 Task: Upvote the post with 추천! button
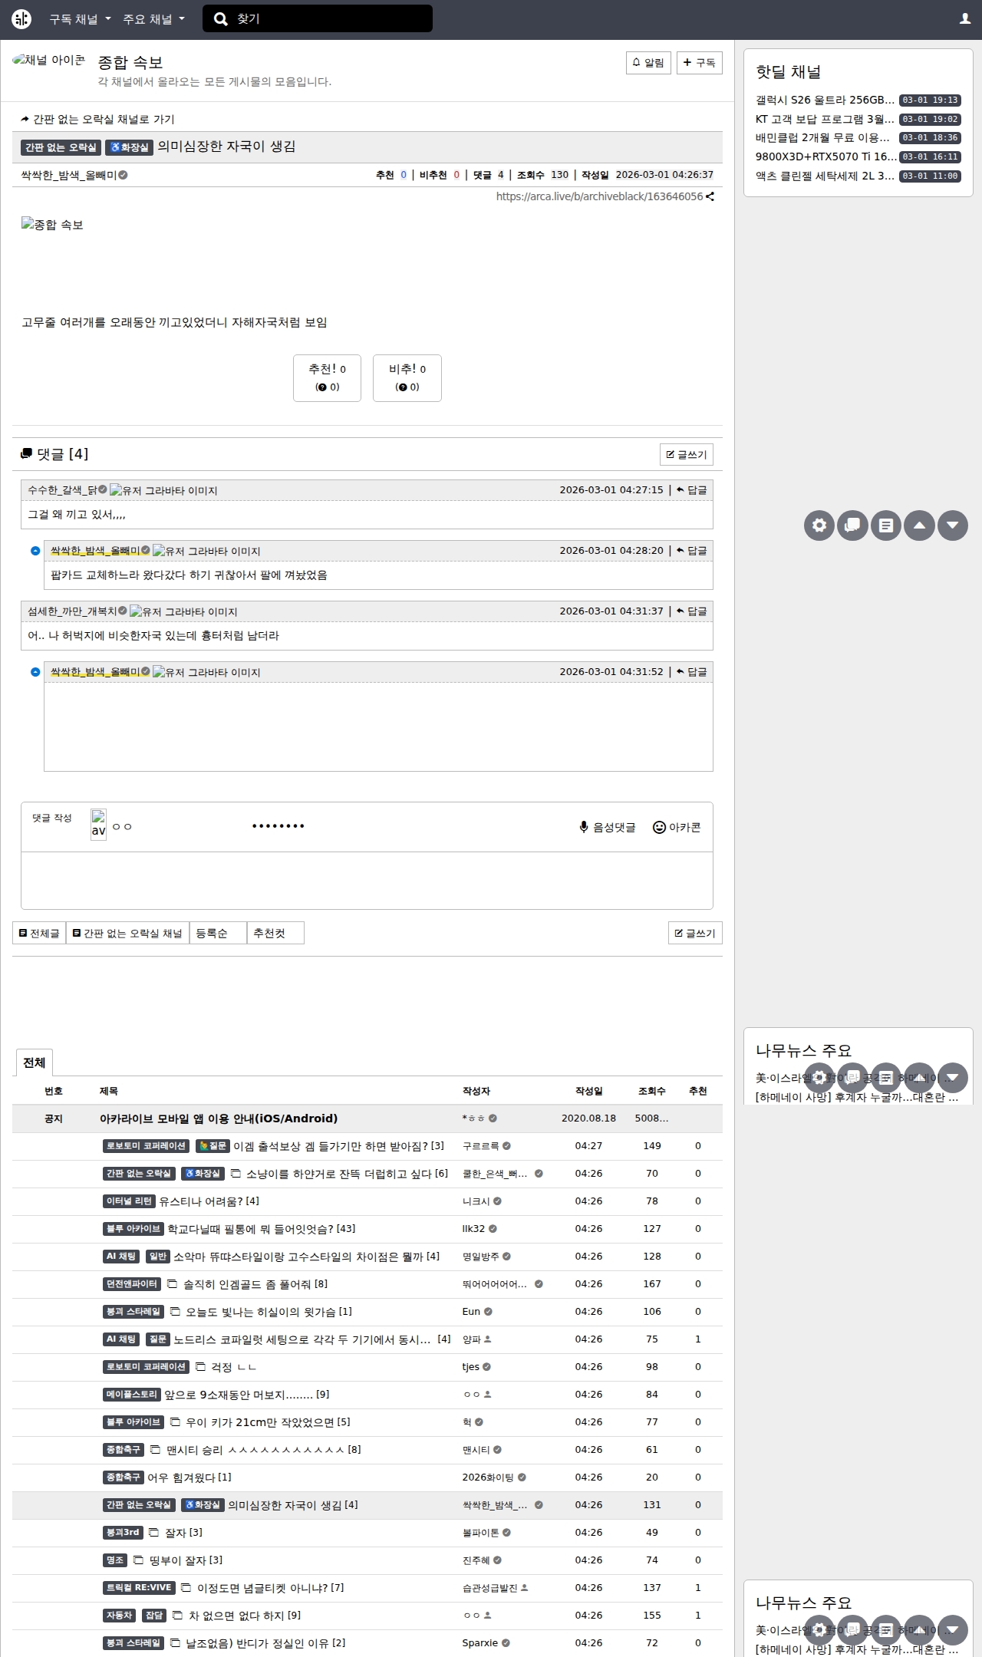pos(327,378)
